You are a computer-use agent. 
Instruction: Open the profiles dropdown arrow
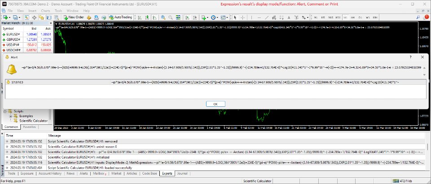click(x=19, y=18)
